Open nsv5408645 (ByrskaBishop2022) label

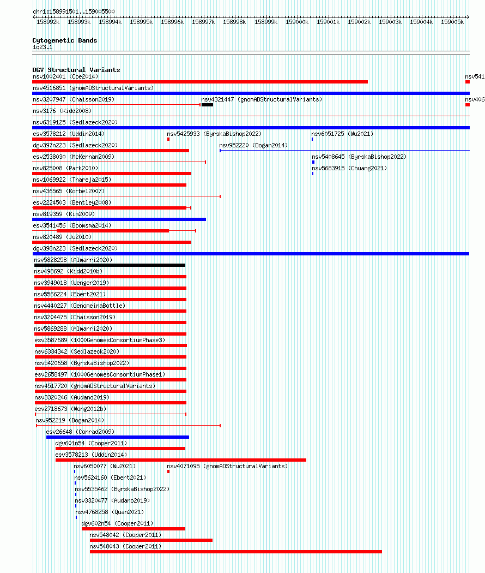pos(359,157)
